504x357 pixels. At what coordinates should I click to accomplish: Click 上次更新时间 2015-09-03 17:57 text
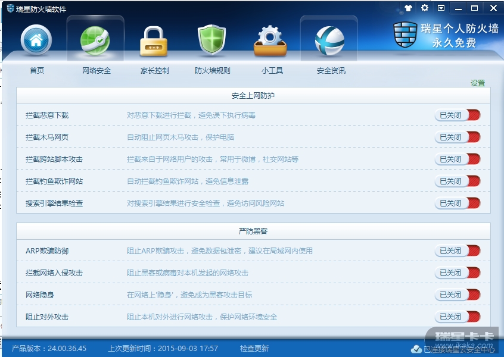(x=163, y=348)
